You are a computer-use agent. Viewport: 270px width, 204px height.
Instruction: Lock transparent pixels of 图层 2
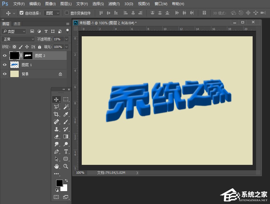pos(14,47)
